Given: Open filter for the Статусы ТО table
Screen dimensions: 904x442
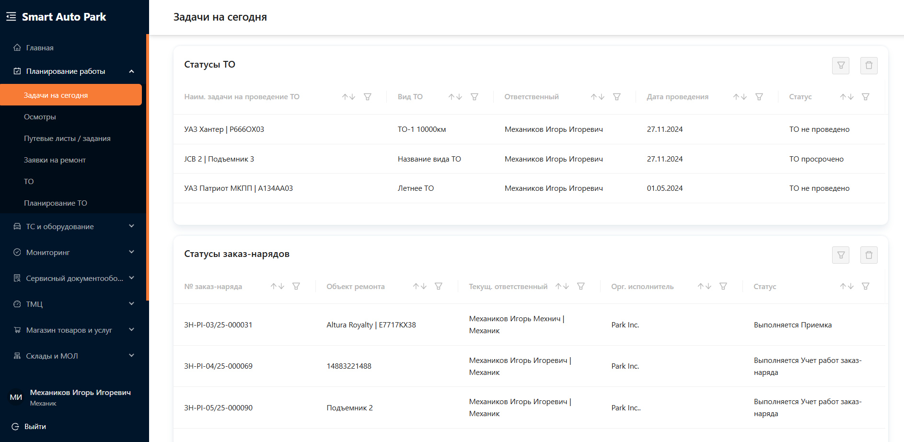Looking at the screenshot, I should [x=841, y=66].
